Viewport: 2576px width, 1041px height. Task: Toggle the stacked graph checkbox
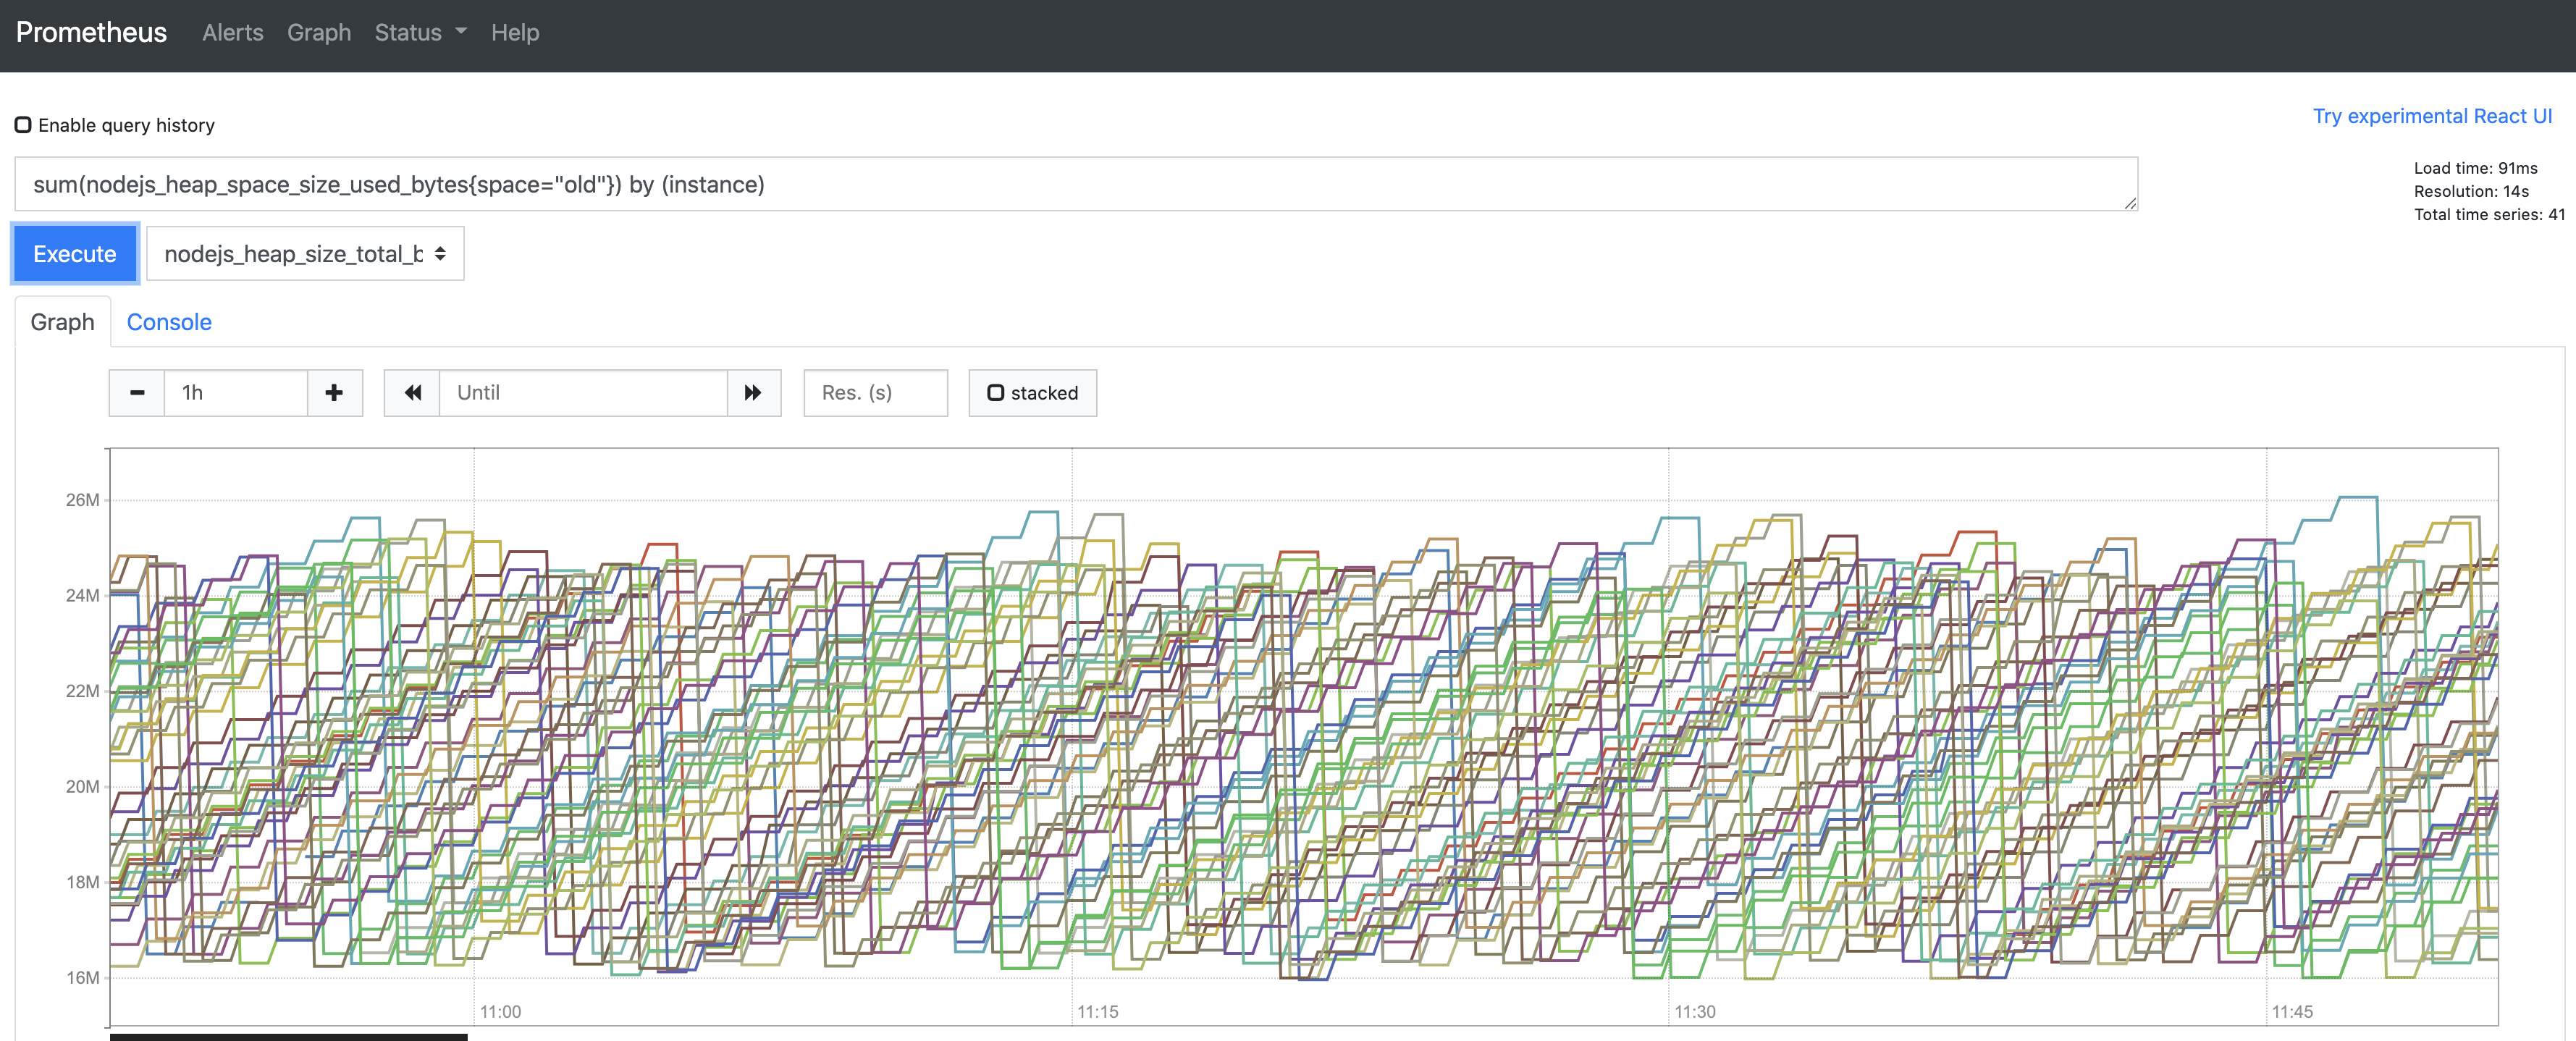point(996,393)
